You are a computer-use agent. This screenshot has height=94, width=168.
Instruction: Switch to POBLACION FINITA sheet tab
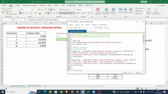coord(34,86)
